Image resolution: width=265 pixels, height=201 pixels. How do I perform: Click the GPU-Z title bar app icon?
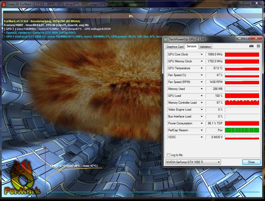(166, 39)
